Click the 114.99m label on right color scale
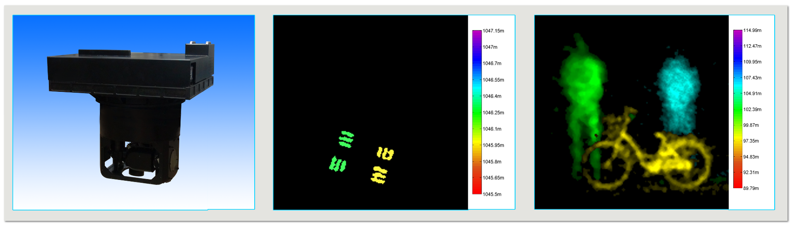This screenshot has width=790, height=225. [752, 31]
